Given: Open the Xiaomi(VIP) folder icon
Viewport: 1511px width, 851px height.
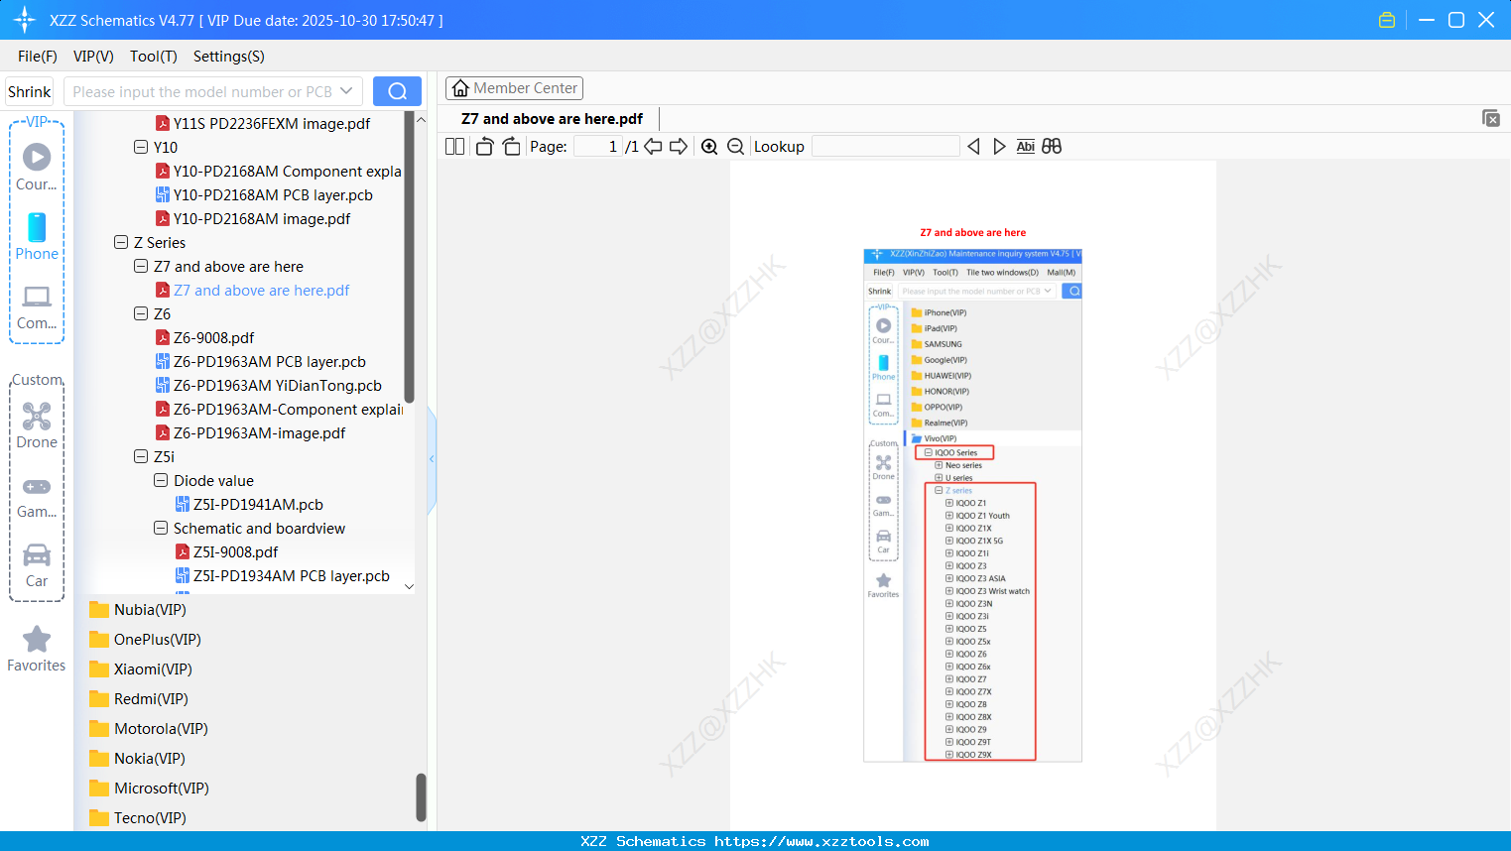Looking at the screenshot, I should 99,669.
